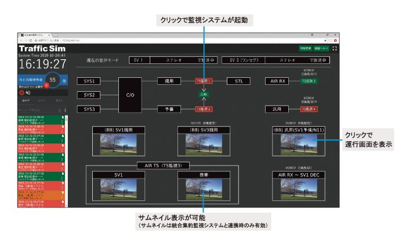Switch to the rightmost log filter tab
The width and height of the screenshot is (406, 244).
pos(59,101)
